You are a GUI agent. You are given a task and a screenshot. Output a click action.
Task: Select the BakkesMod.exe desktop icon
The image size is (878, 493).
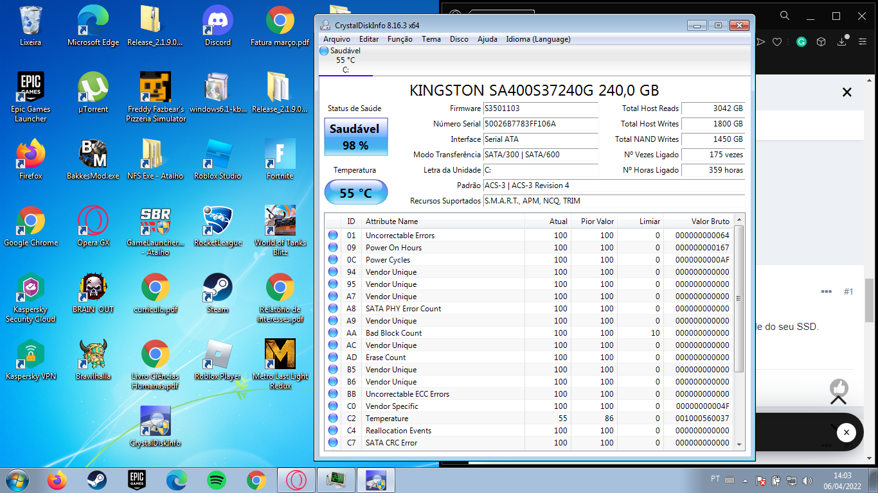point(93,159)
